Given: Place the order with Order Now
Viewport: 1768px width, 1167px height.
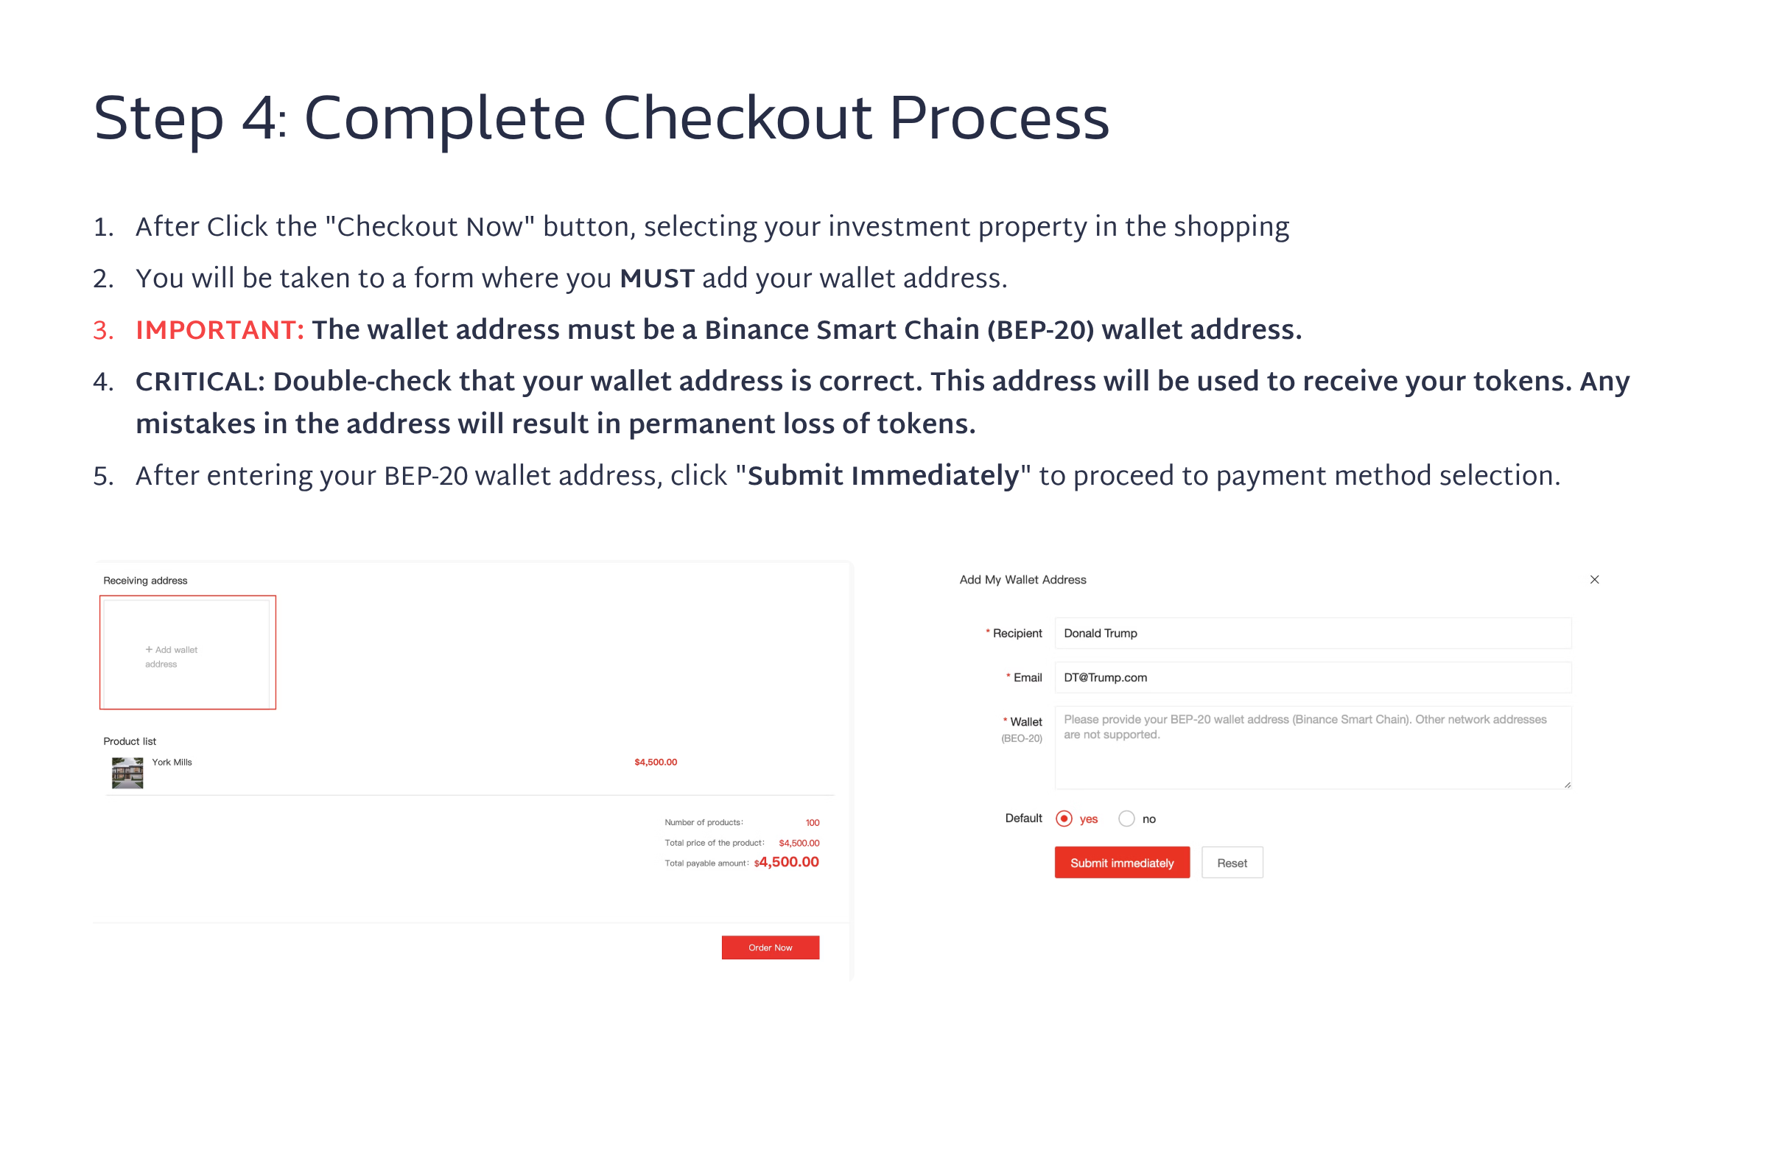Looking at the screenshot, I should point(770,947).
